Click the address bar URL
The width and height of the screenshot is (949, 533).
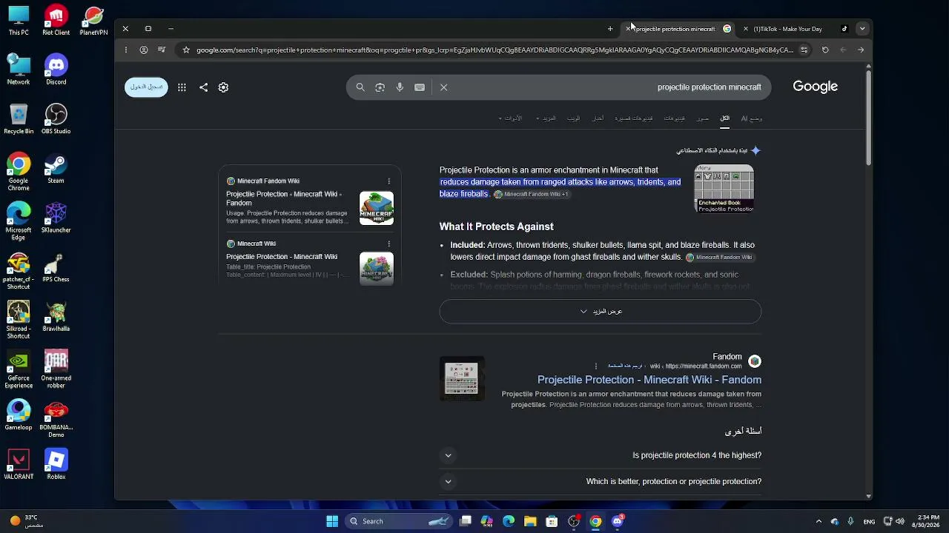pyautogui.click(x=495, y=50)
